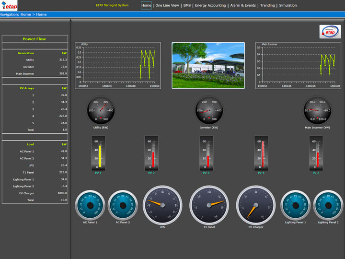Click the Inverter kW dial gauge
The width and height of the screenshot is (345, 259).
[x=209, y=110]
